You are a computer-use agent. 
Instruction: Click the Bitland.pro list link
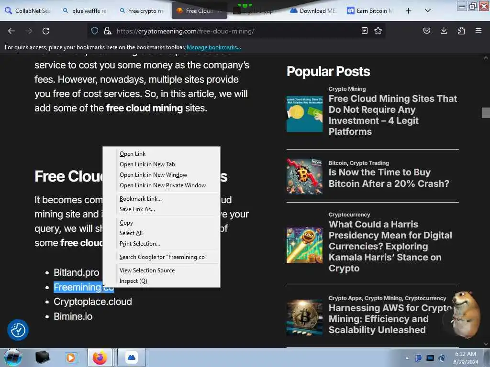pos(76,272)
